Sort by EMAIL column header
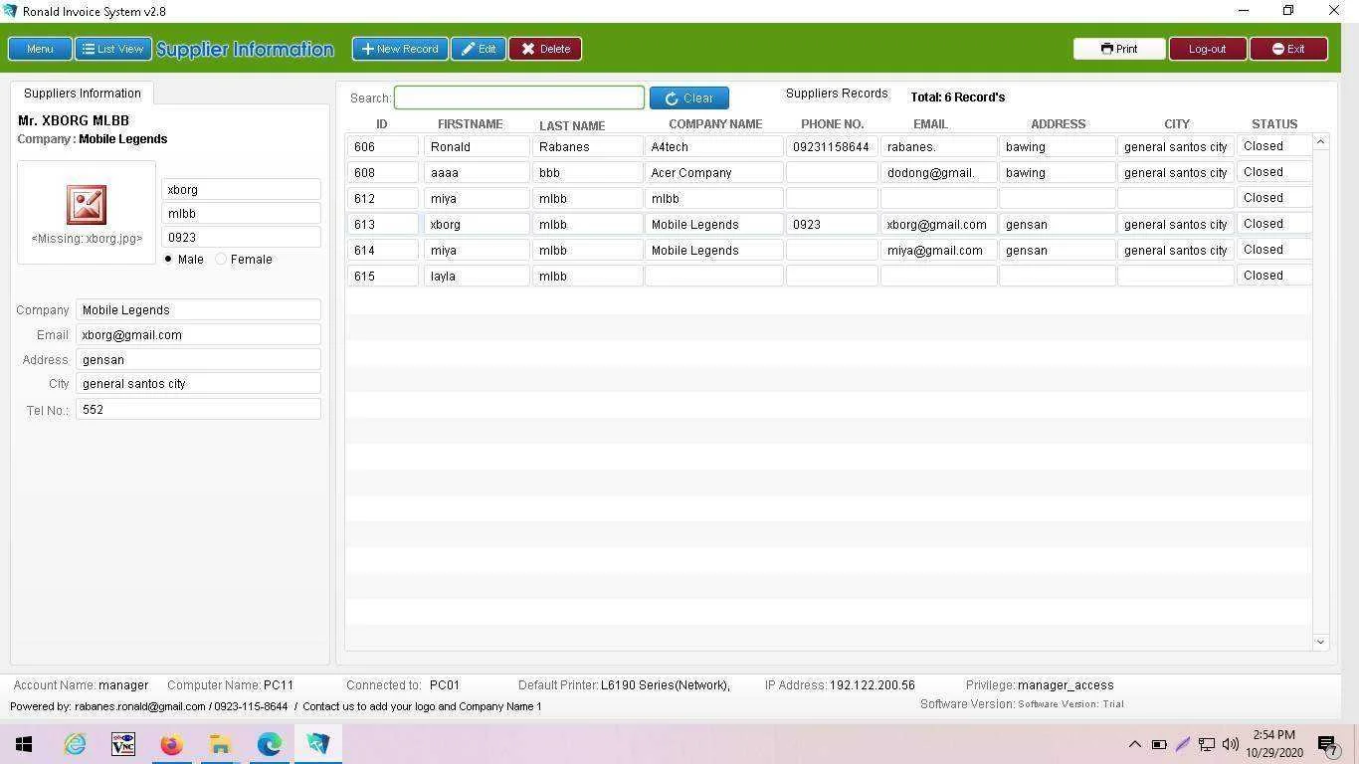The image size is (1359, 764). 931,124
